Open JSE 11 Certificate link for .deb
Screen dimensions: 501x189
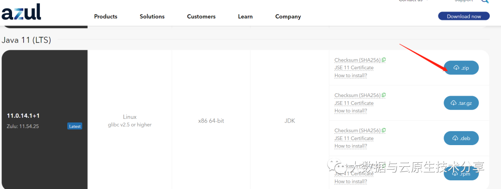tap(354, 138)
